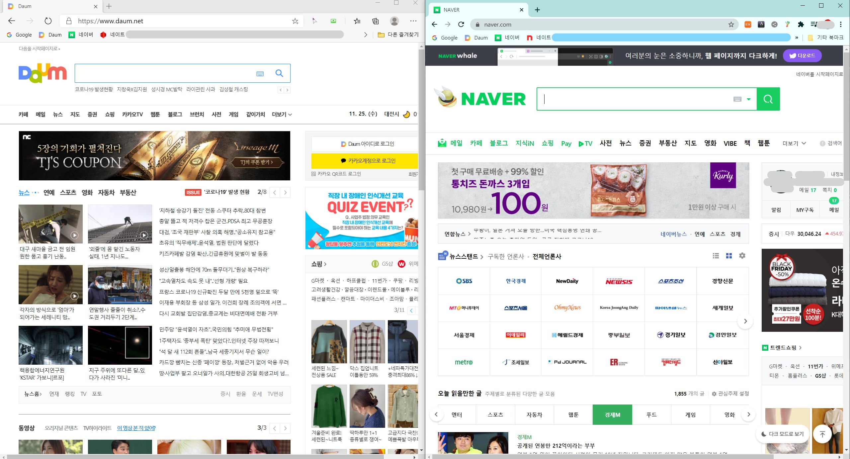Open Naver newsstand settings gear
Screen dimensions: 850x459
click(742, 256)
